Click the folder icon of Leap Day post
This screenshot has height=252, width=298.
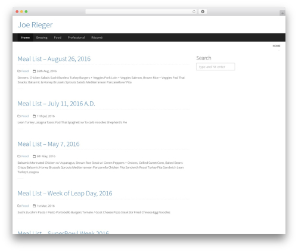point(19,206)
